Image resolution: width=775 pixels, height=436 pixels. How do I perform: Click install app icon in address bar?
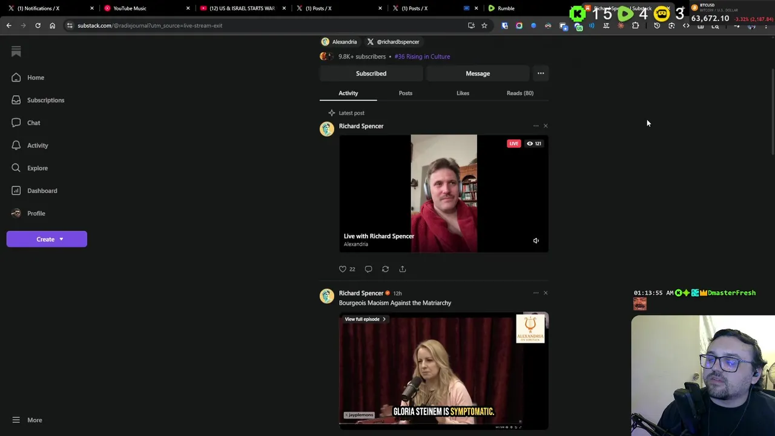click(x=471, y=25)
